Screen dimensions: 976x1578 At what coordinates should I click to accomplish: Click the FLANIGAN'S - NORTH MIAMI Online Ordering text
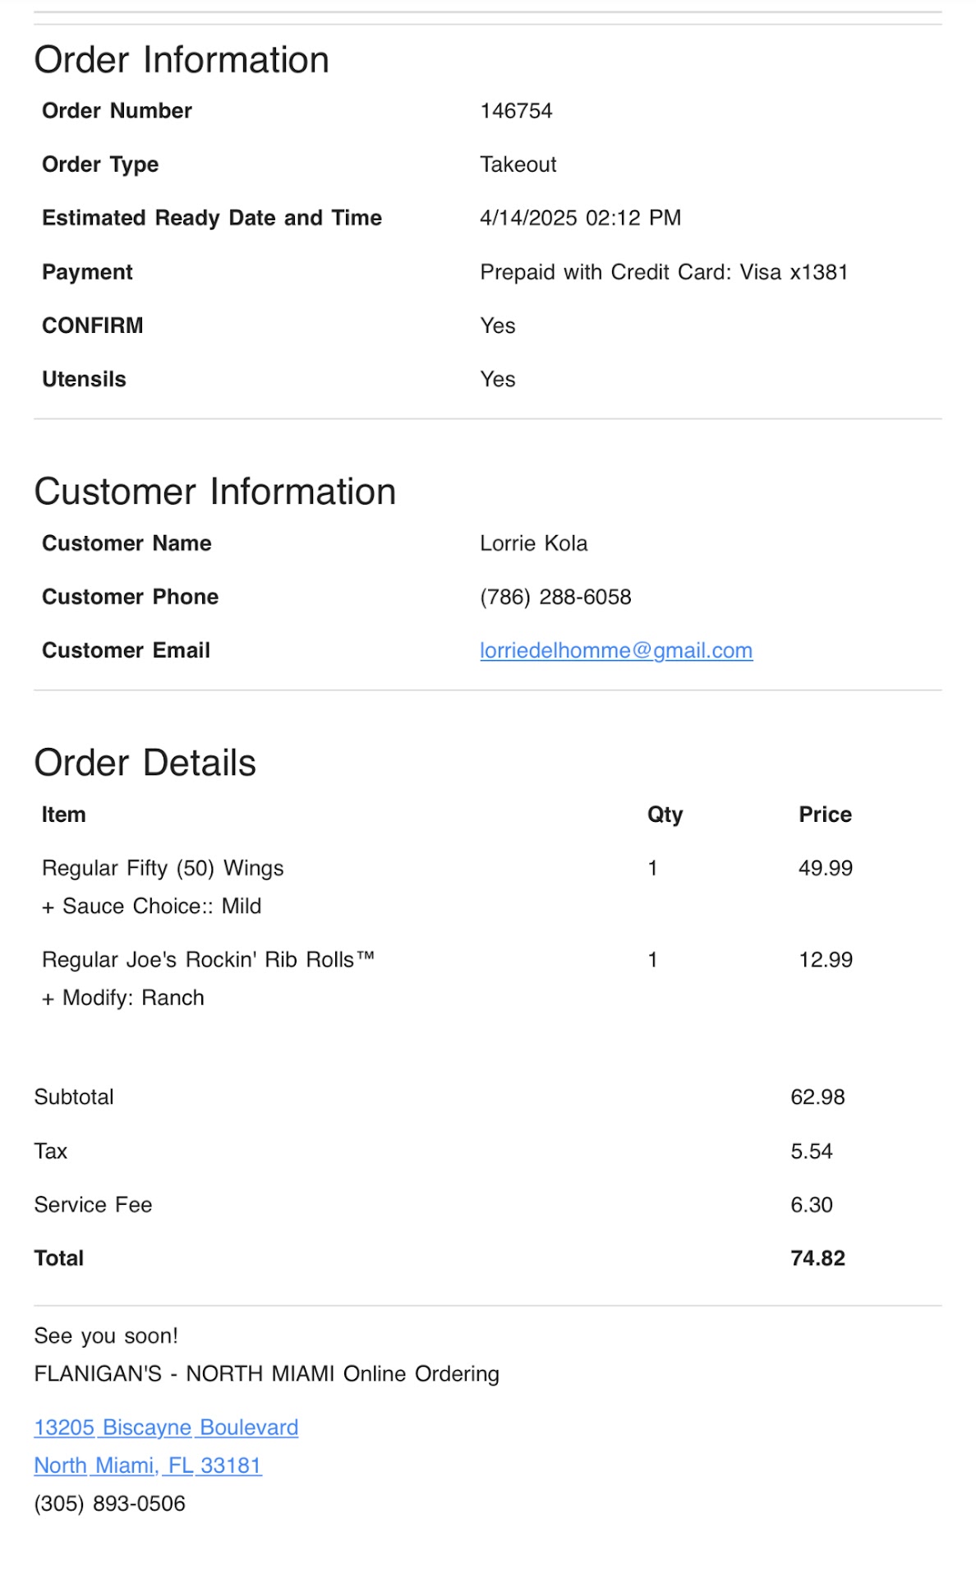coord(266,1373)
